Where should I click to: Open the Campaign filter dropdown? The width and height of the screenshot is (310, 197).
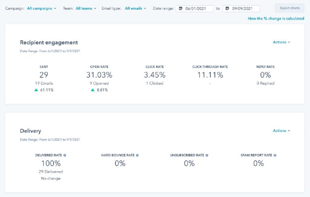(x=42, y=8)
